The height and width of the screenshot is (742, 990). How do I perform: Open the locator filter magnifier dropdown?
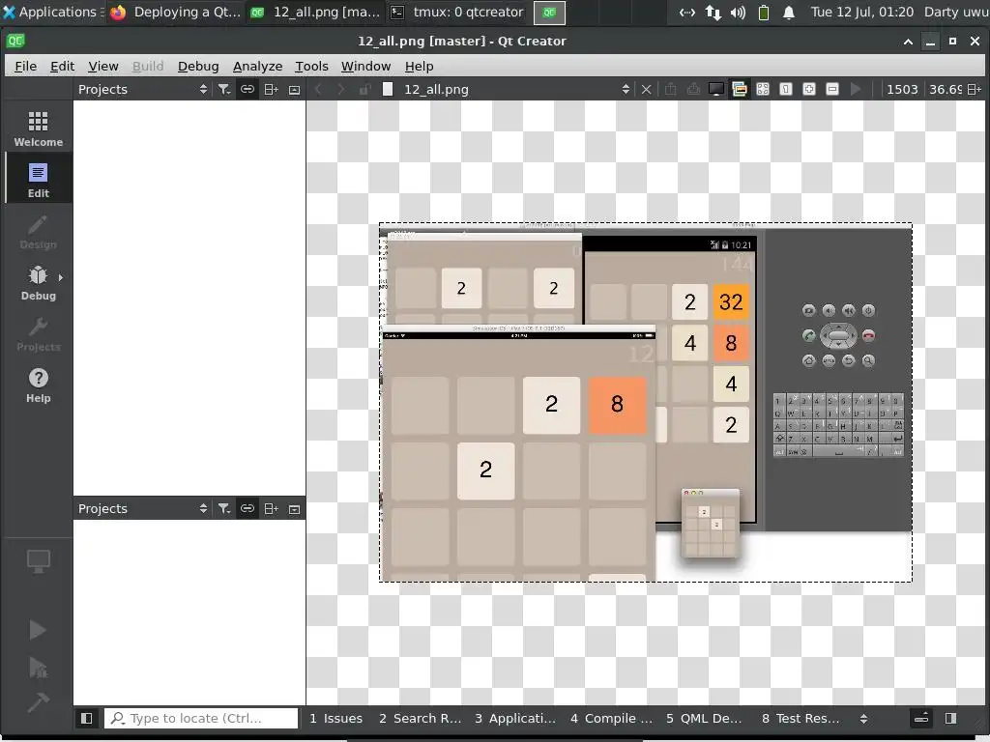coord(117,718)
